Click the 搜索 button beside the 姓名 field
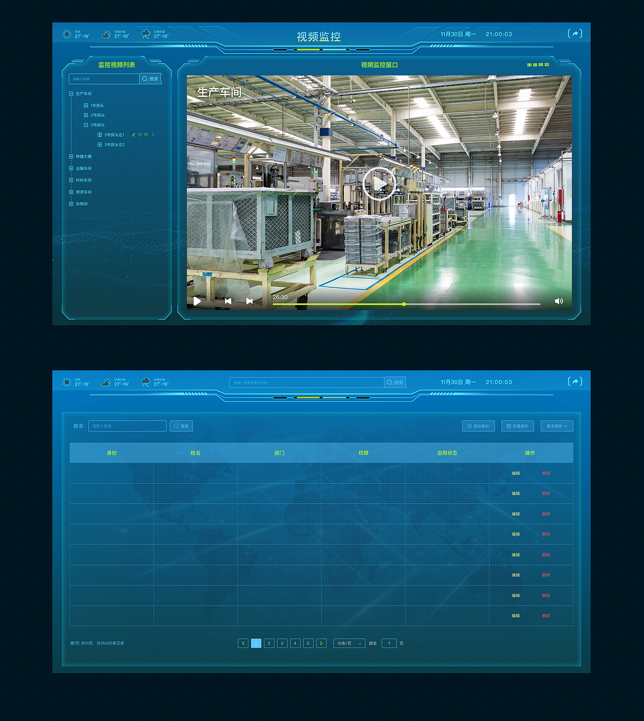 click(181, 426)
